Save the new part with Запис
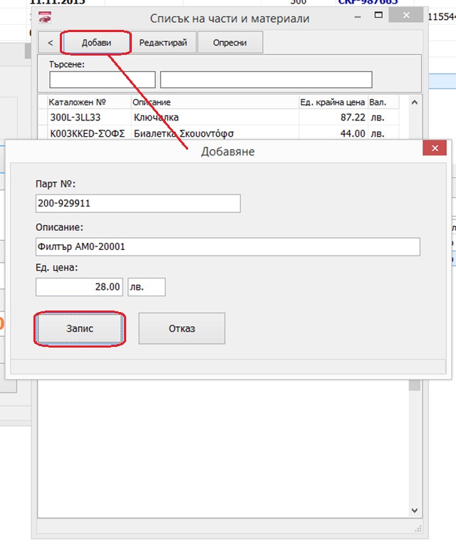 (x=80, y=328)
